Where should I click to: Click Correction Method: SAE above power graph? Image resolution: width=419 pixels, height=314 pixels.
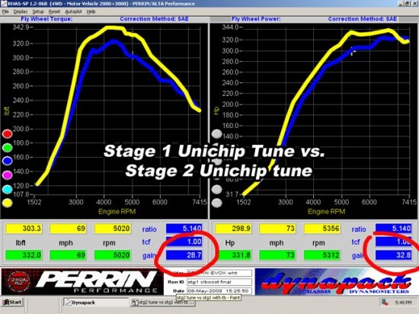[363, 19]
